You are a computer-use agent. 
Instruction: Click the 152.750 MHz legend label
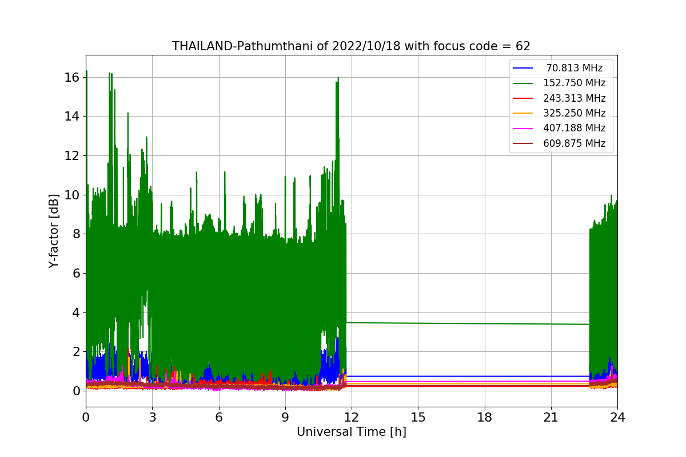pyautogui.click(x=575, y=83)
